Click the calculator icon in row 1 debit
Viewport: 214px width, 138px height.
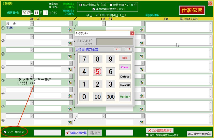pyautogui.click(x=70, y=30)
